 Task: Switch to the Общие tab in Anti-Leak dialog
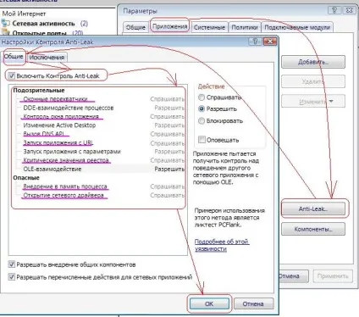coord(14,57)
